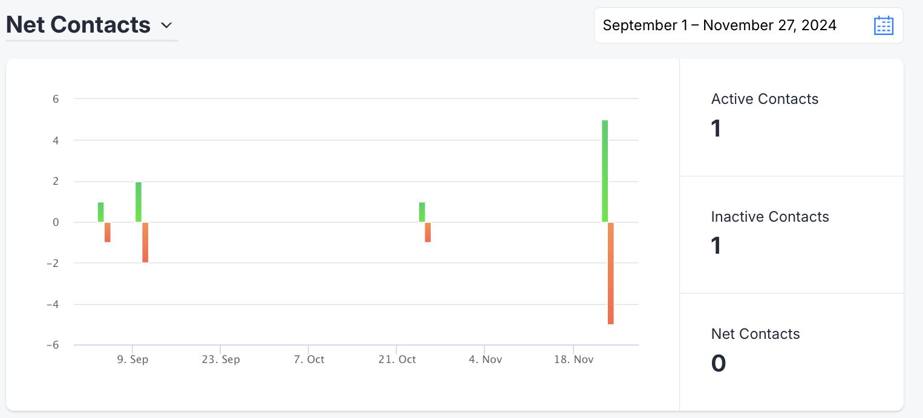Click the Active Contacts value 1
Viewport: 923px width, 418px height.
tap(716, 128)
